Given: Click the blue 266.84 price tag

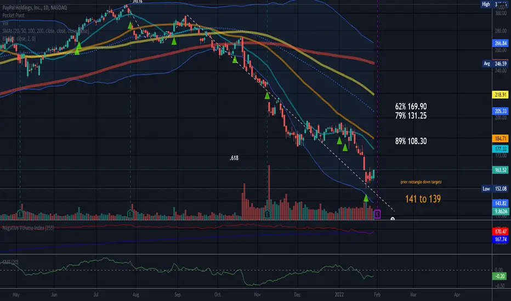Looking at the screenshot, I should (501, 43).
